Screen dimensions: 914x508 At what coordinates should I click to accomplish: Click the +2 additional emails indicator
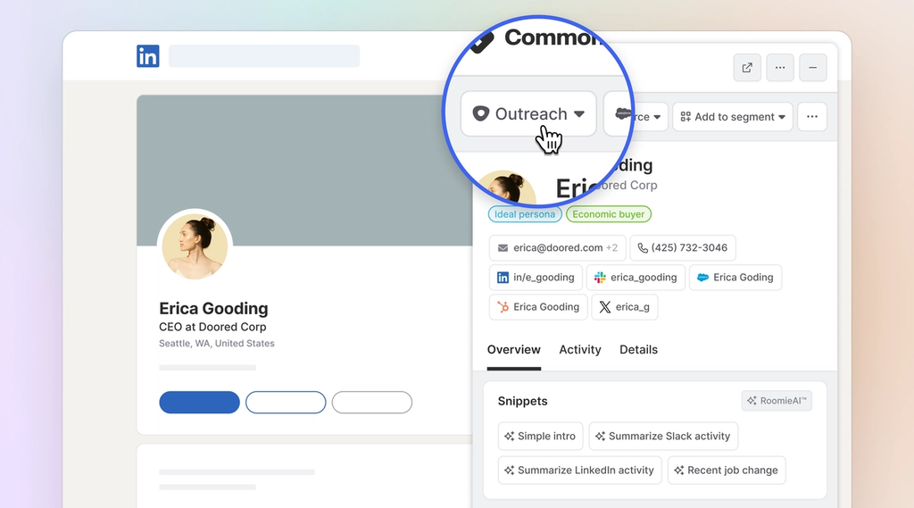click(x=611, y=248)
